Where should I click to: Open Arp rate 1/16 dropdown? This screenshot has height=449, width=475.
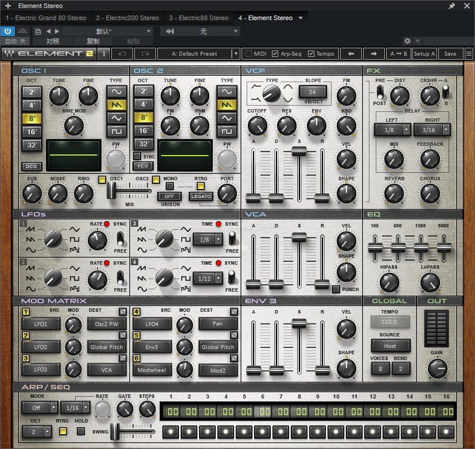[86, 408]
